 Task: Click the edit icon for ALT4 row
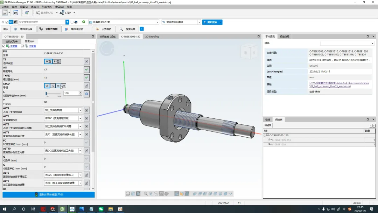pos(86,110)
